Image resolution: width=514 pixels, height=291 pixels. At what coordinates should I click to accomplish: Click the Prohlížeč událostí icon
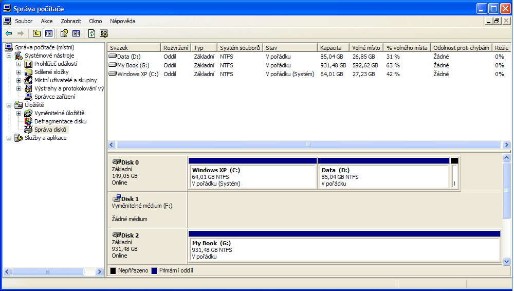point(28,64)
